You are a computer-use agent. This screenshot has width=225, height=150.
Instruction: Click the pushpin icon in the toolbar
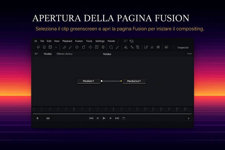(38, 47)
